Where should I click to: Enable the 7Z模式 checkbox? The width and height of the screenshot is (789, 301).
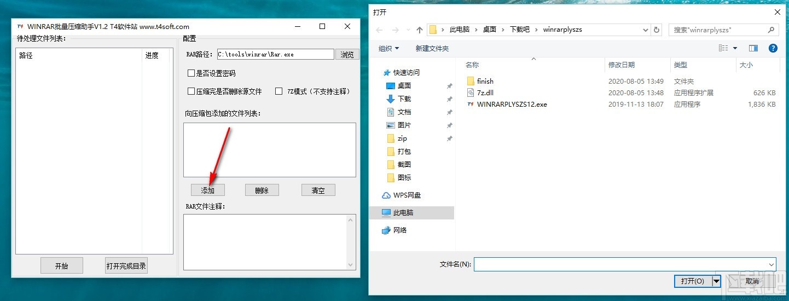point(279,91)
